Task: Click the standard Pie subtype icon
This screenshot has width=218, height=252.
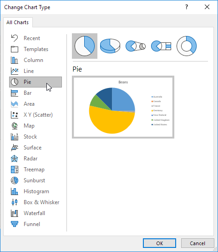Action: [85, 46]
